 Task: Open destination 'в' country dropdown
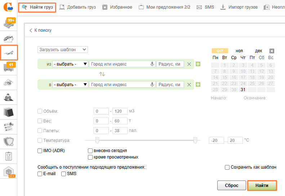pos(70,85)
